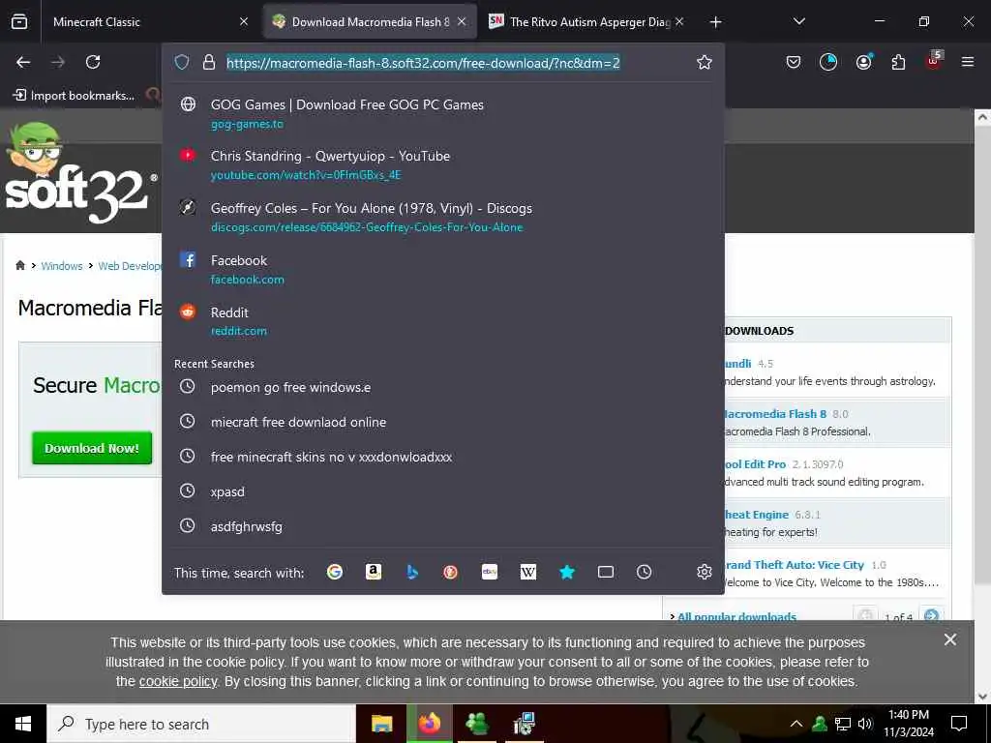
Task: Choose recent search 'xpasd'
Action: tap(442, 490)
